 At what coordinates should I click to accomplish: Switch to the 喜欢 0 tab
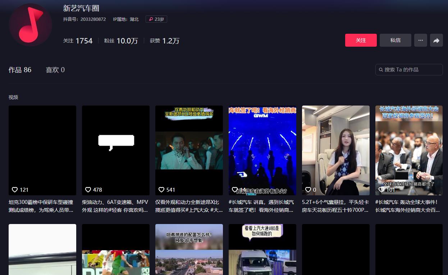tap(55, 70)
